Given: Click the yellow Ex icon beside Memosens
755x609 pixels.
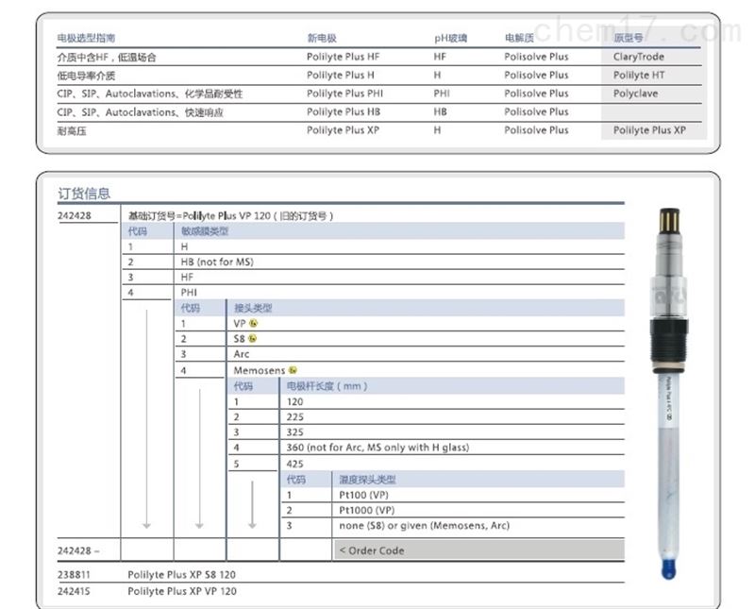Looking at the screenshot, I should pyautogui.click(x=293, y=370).
